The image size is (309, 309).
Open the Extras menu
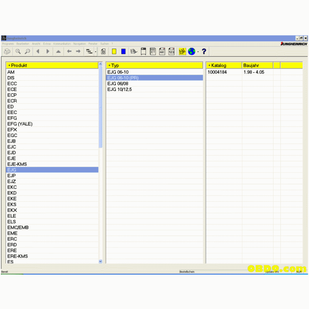click(47, 44)
